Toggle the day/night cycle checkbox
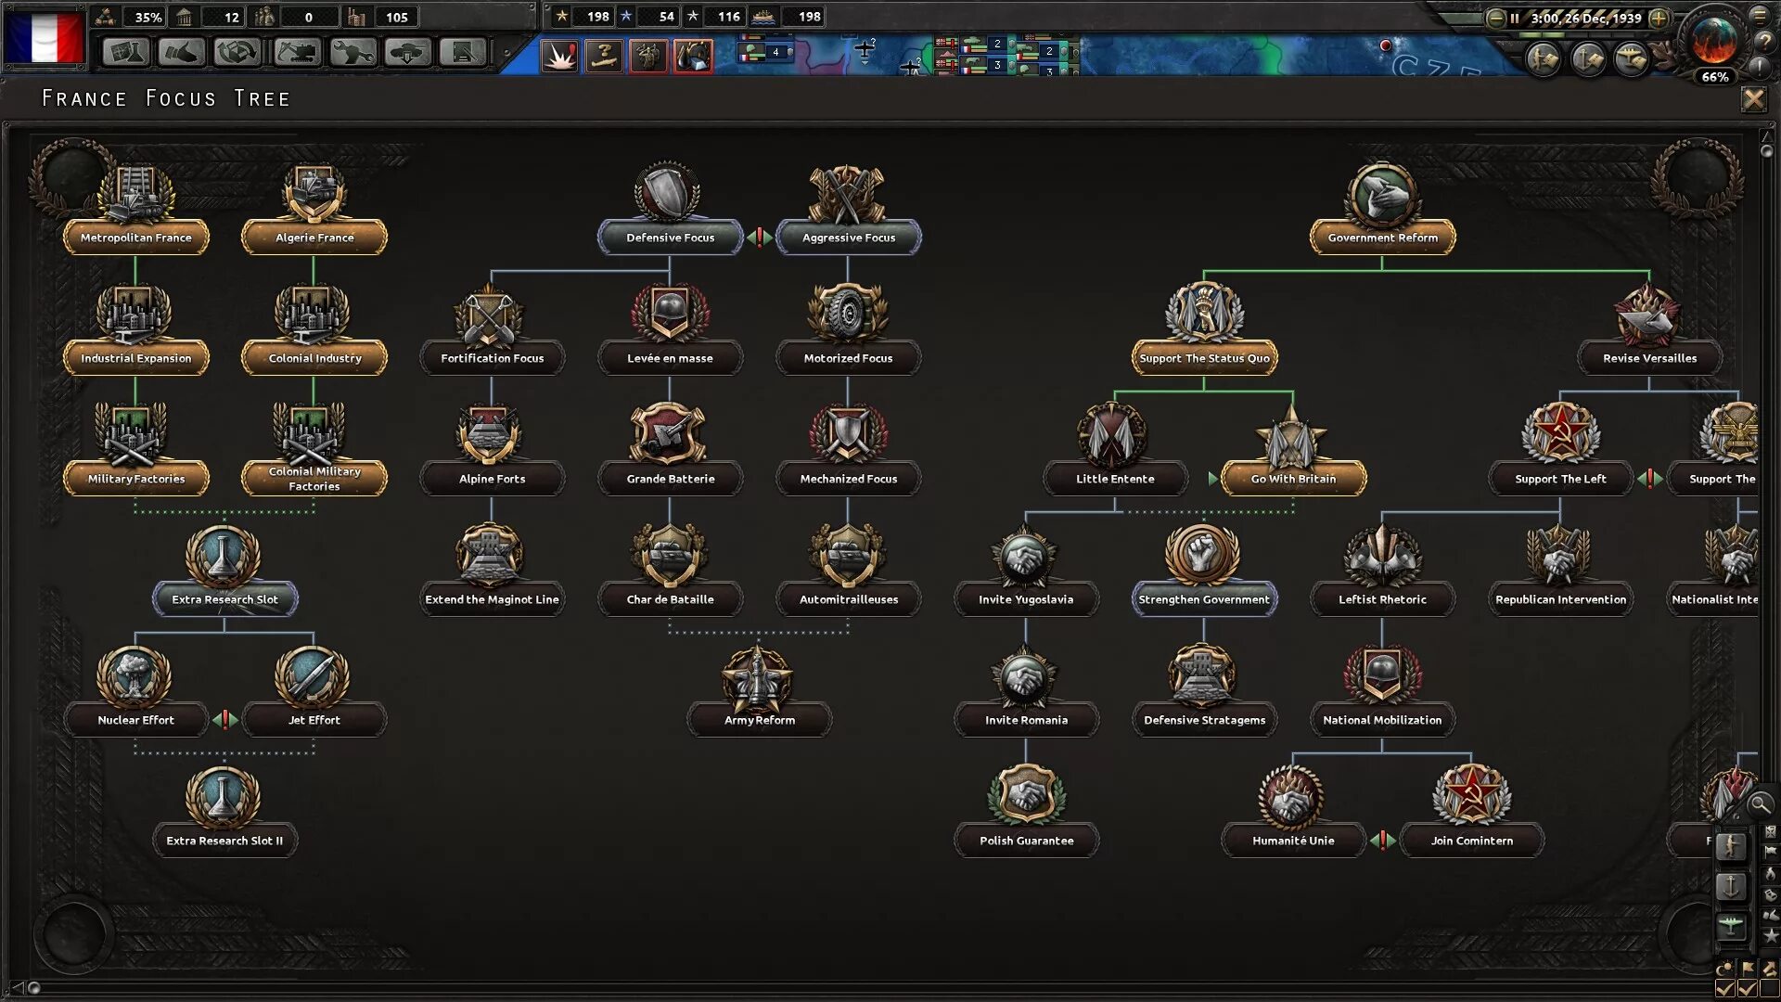This screenshot has width=1781, height=1002. tap(1725, 989)
